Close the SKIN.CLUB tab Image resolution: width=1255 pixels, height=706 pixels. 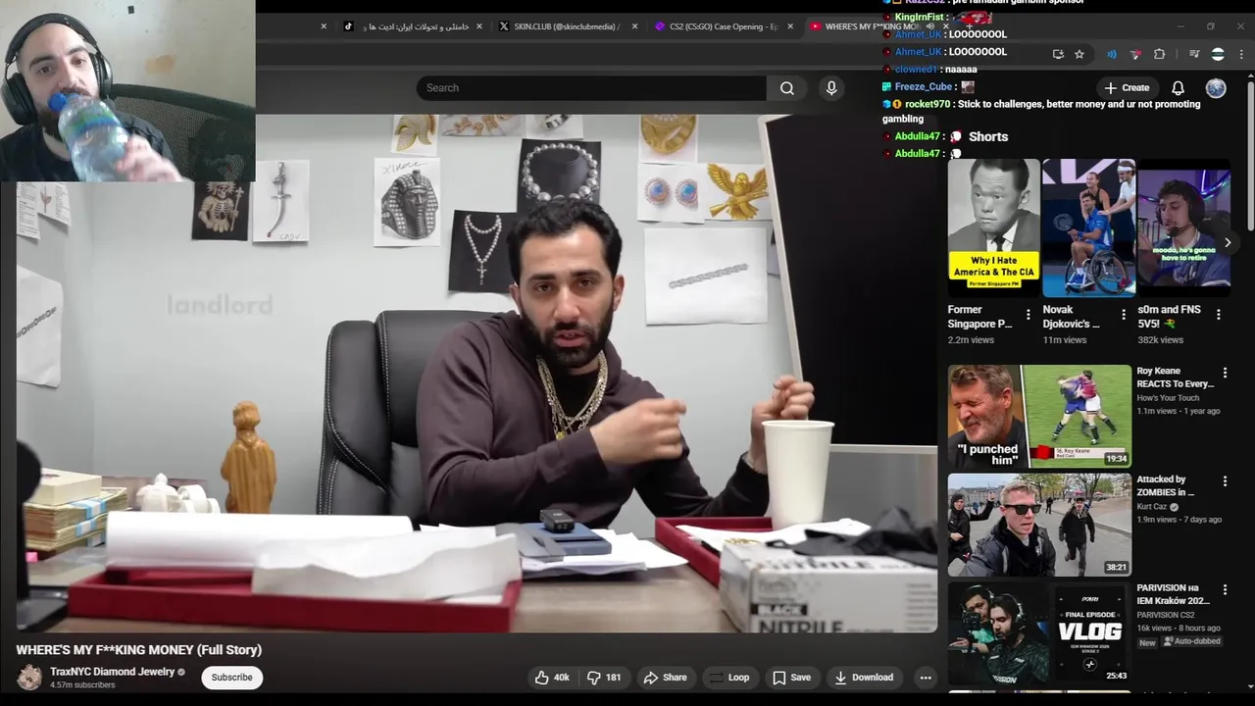635,26
